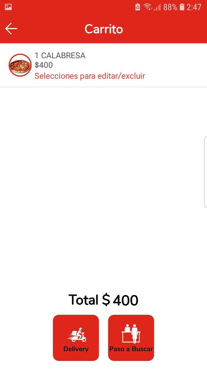Tap the 88% battery percentage text

click(170, 7)
